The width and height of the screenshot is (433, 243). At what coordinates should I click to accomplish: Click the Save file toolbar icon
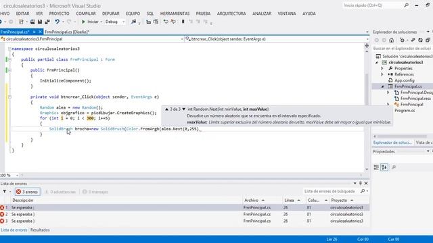pyautogui.click(x=40, y=22)
